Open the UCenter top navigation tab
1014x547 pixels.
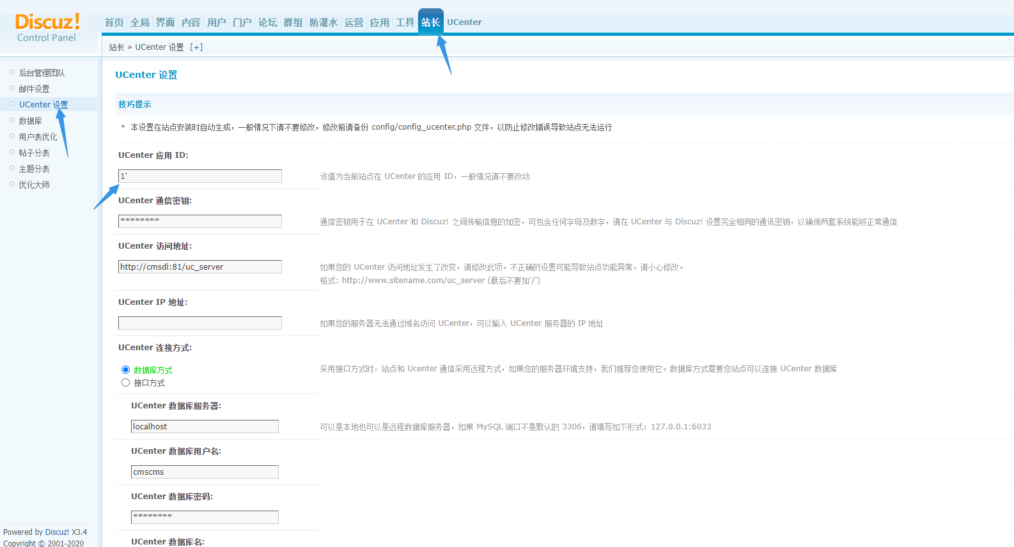point(464,22)
